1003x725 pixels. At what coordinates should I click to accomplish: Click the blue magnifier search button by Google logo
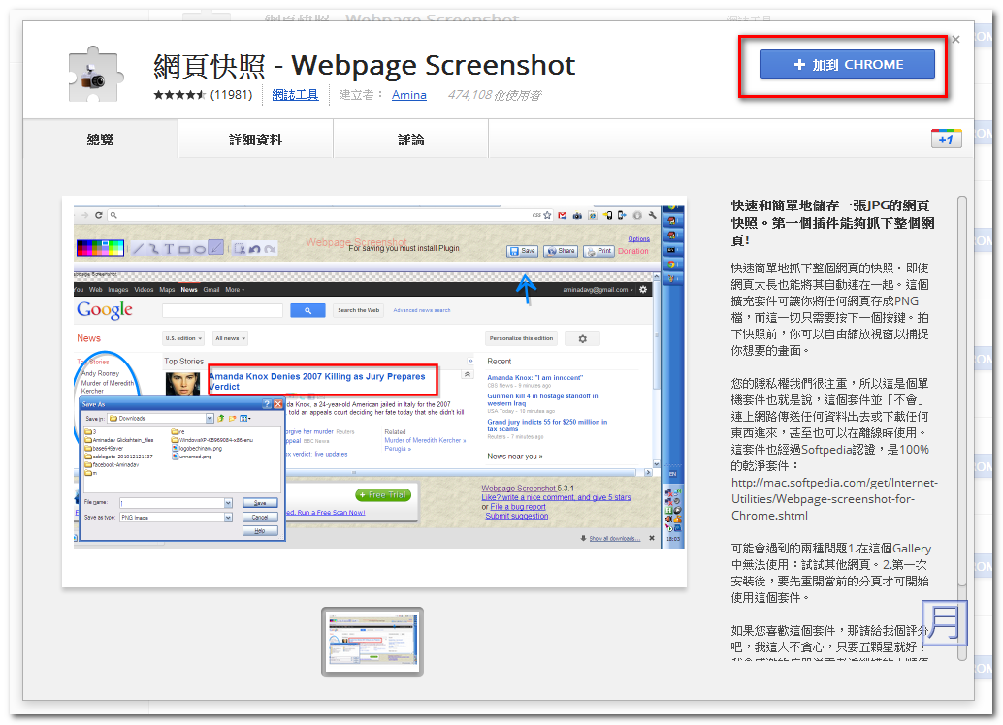[307, 310]
